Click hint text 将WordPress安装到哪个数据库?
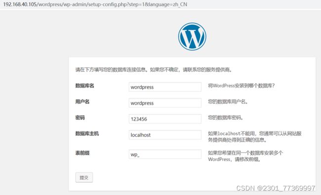Screen dimensions: 321x195 coord(241,86)
